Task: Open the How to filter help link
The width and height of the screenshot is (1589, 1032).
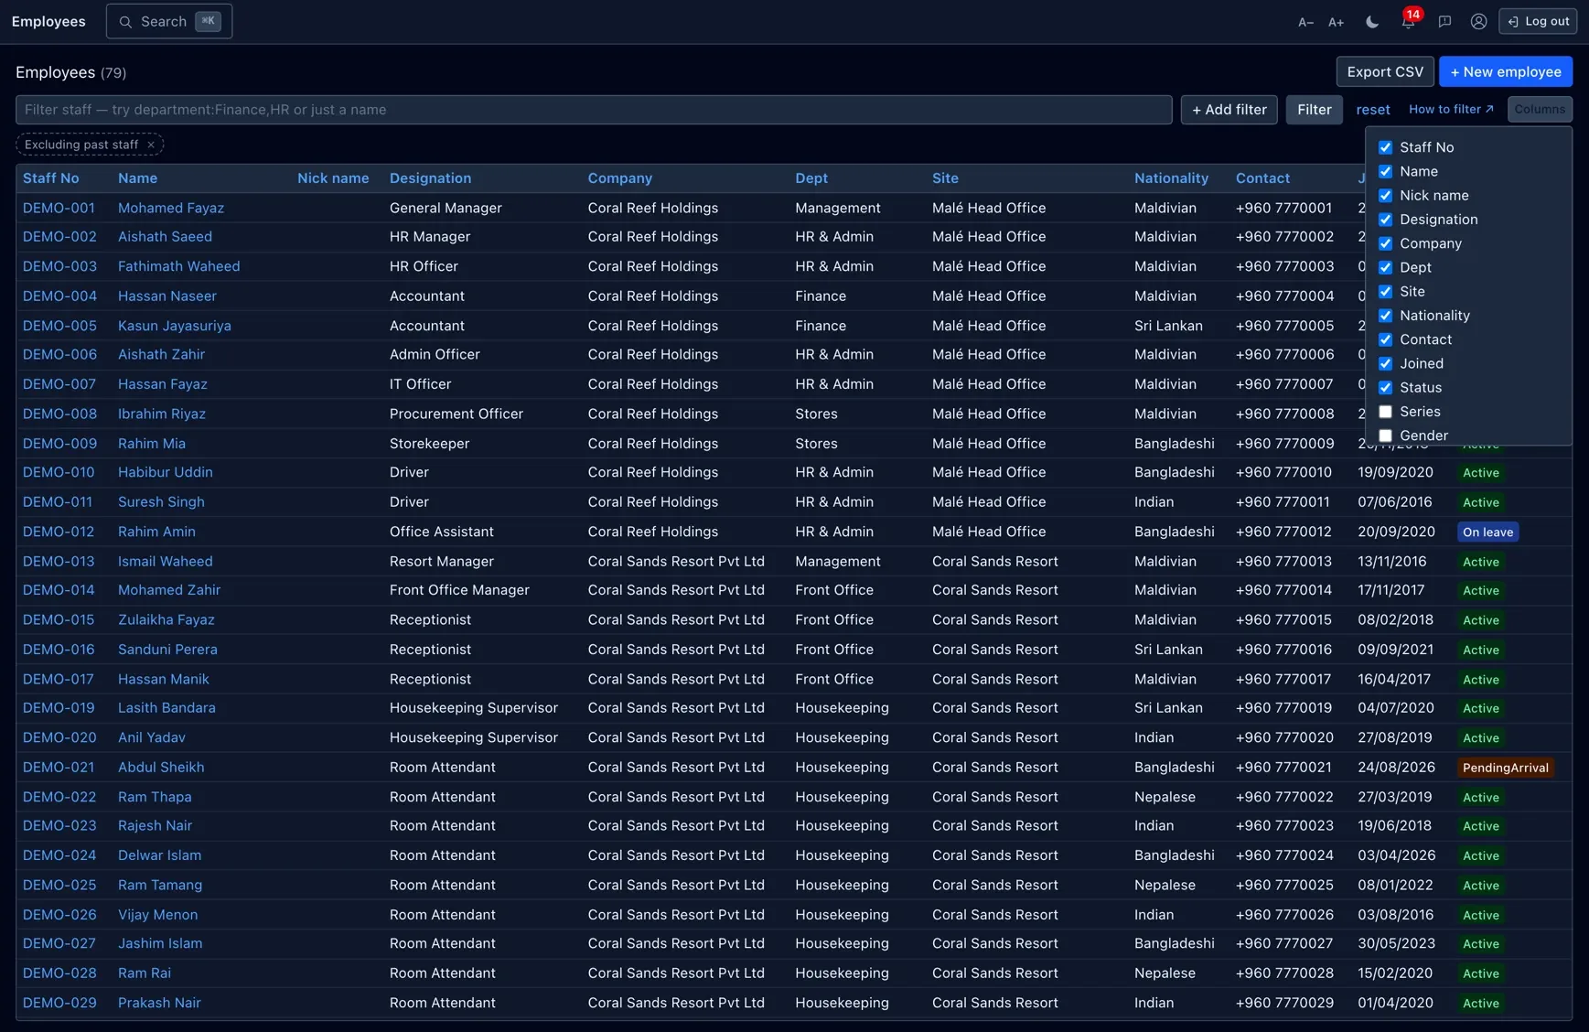Action: pyautogui.click(x=1451, y=110)
